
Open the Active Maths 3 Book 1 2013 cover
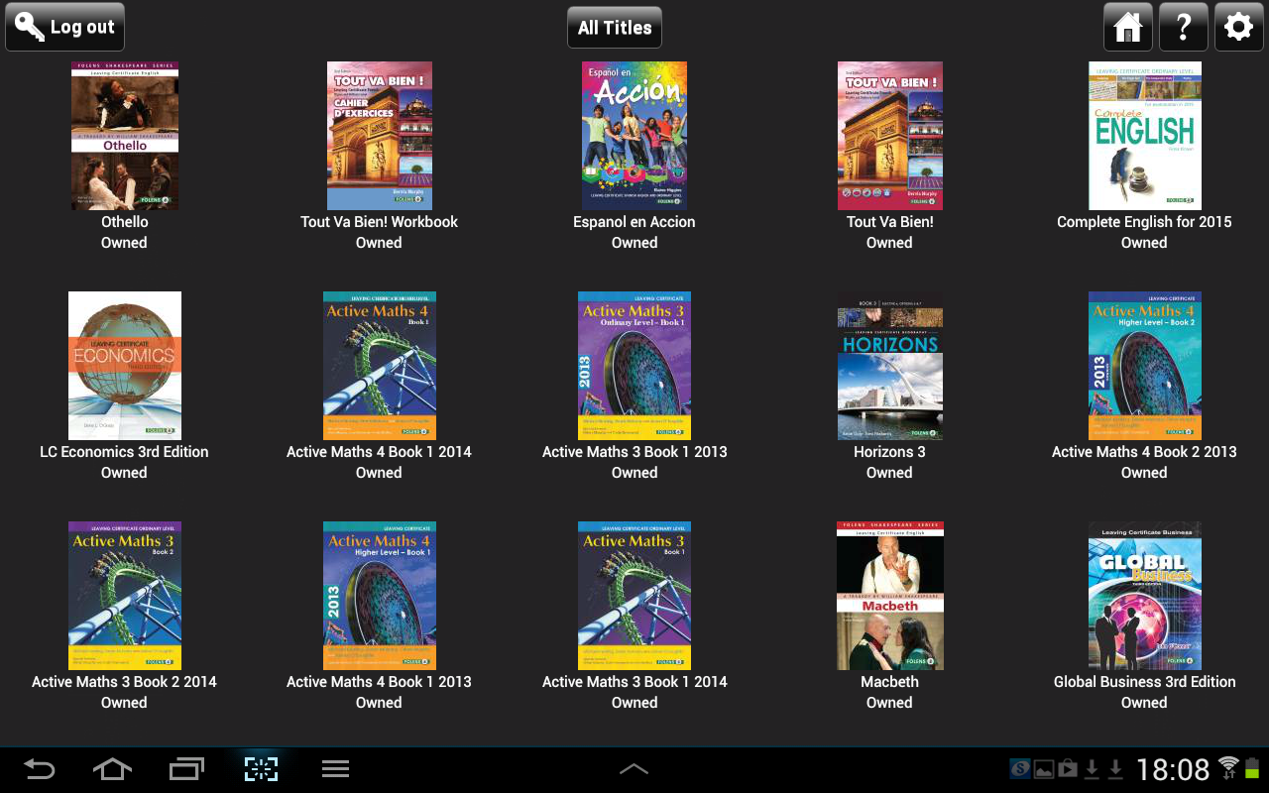click(x=634, y=366)
